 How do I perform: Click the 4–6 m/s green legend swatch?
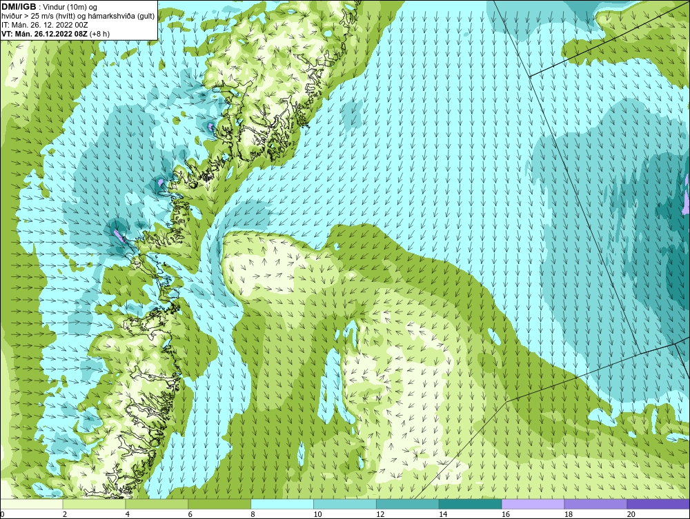[x=157, y=504]
